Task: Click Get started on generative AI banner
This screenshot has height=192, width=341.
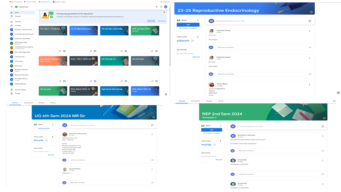Action: click(161, 21)
